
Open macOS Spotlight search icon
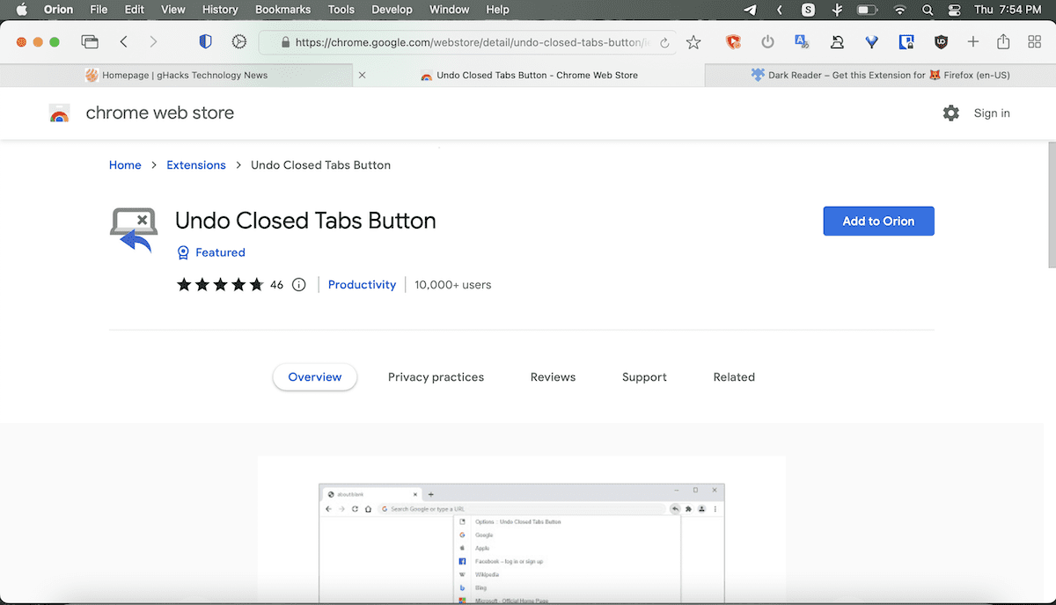click(927, 10)
